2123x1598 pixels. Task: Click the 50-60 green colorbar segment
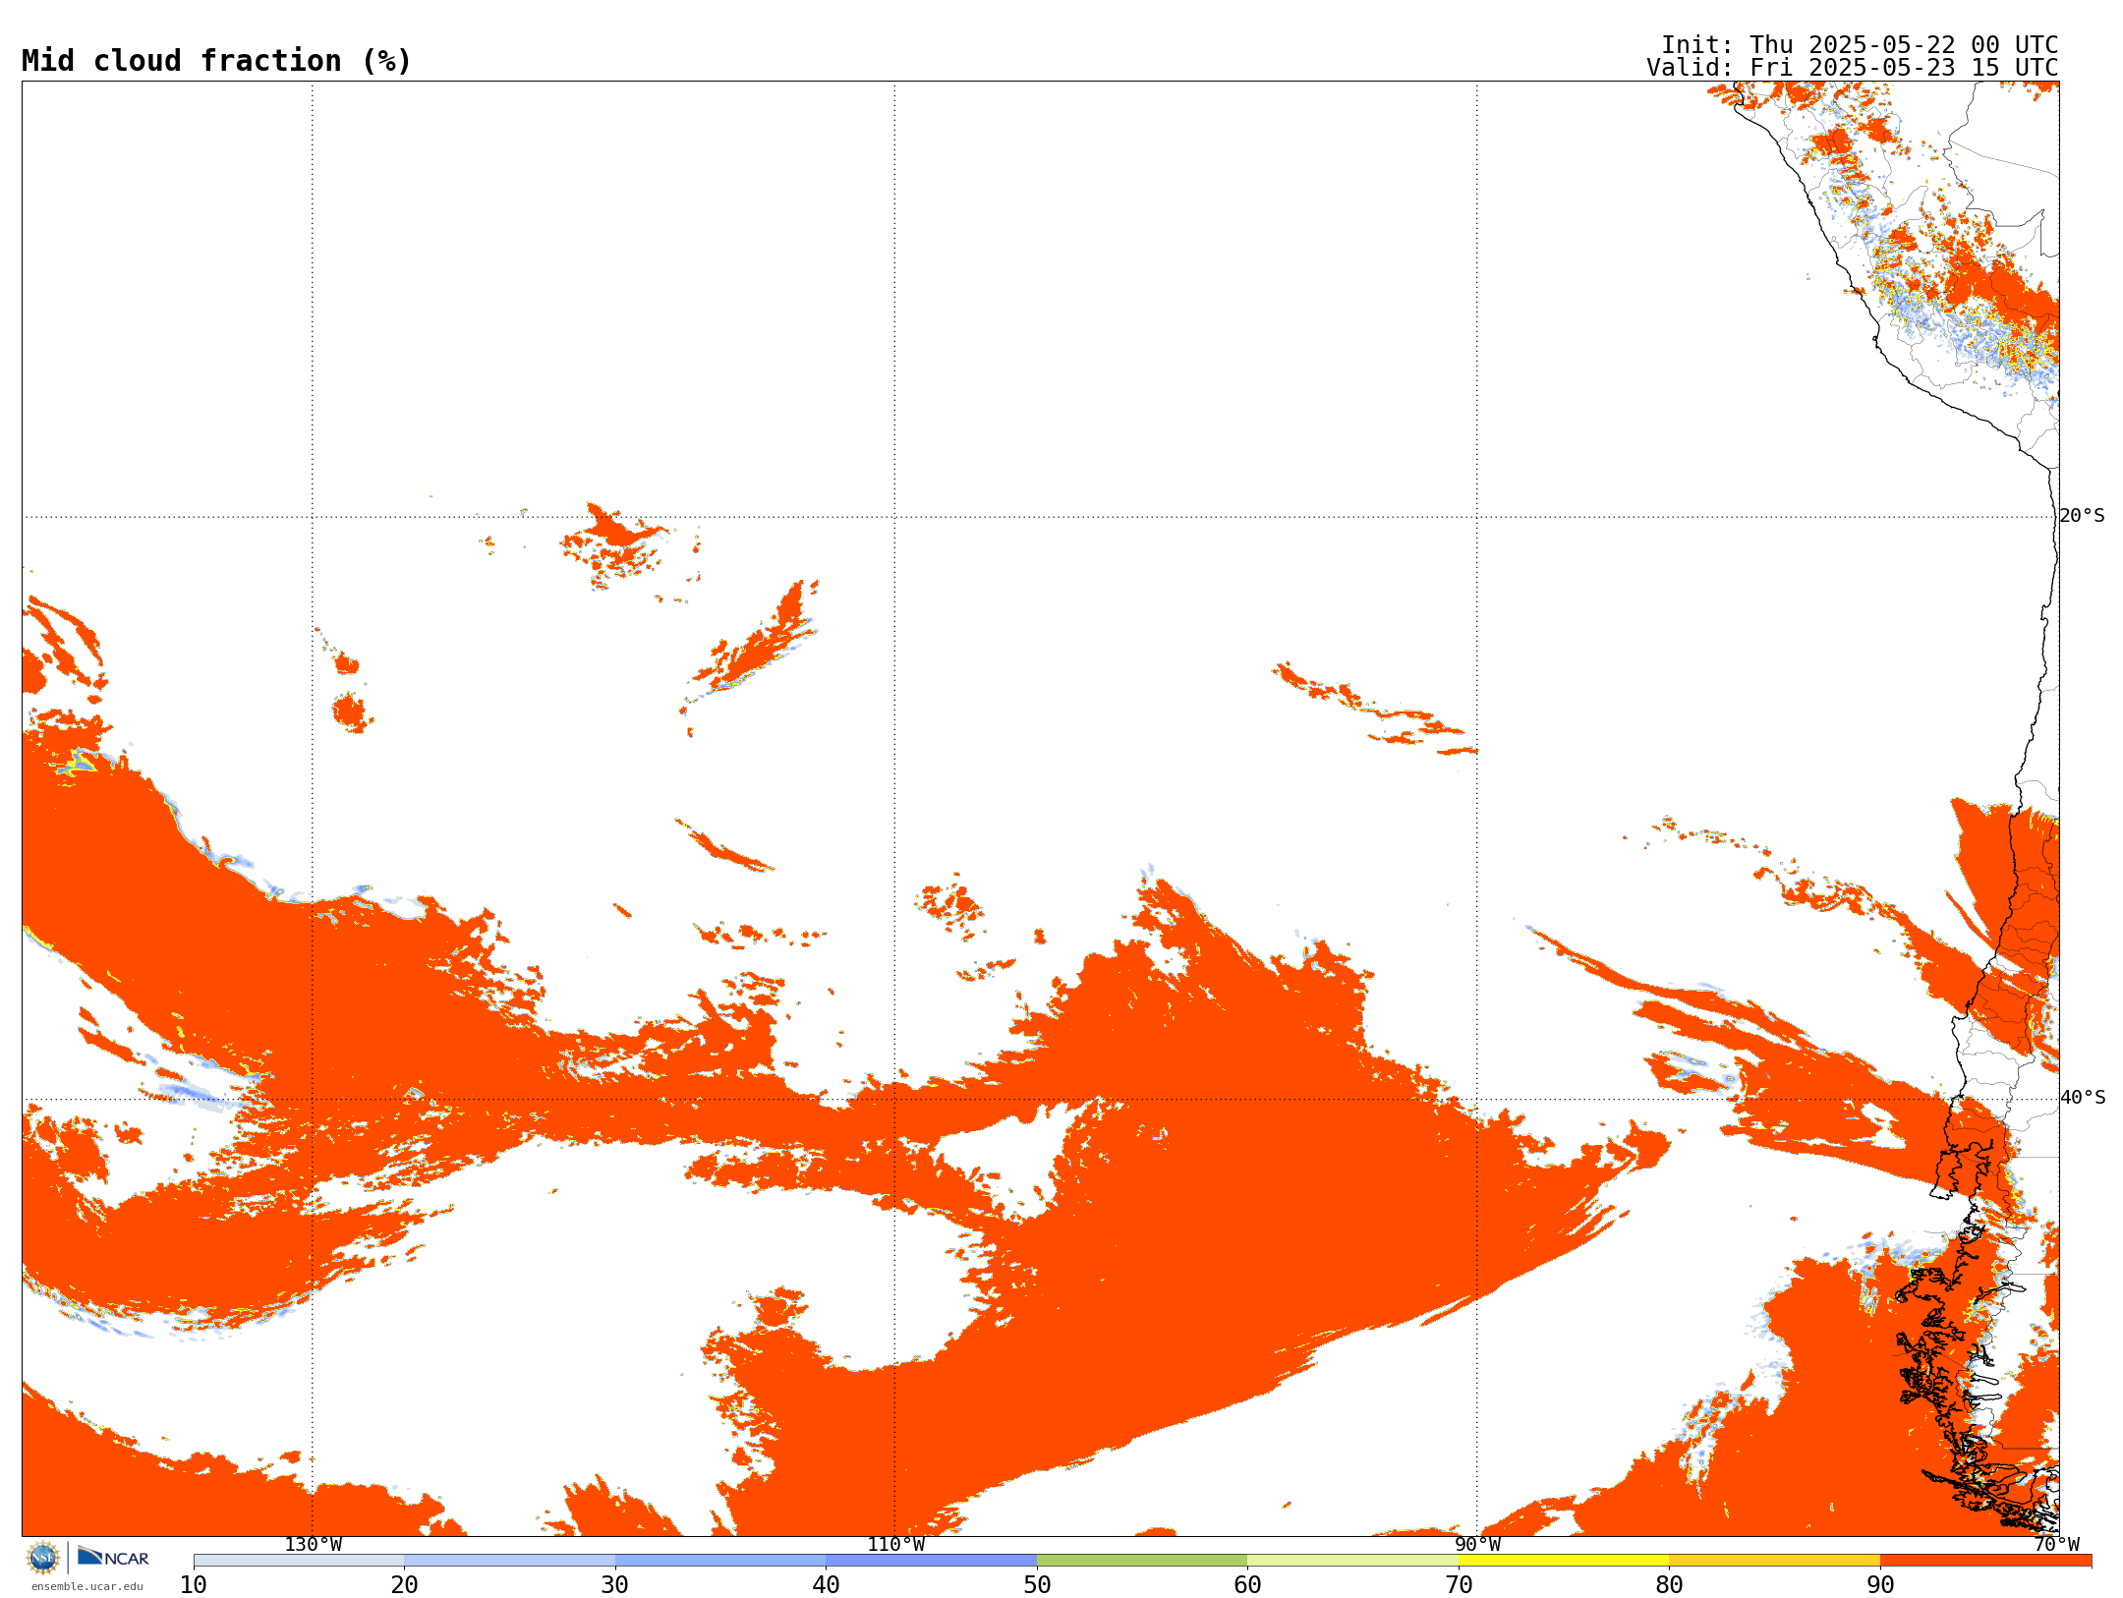click(x=1142, y=1561)
